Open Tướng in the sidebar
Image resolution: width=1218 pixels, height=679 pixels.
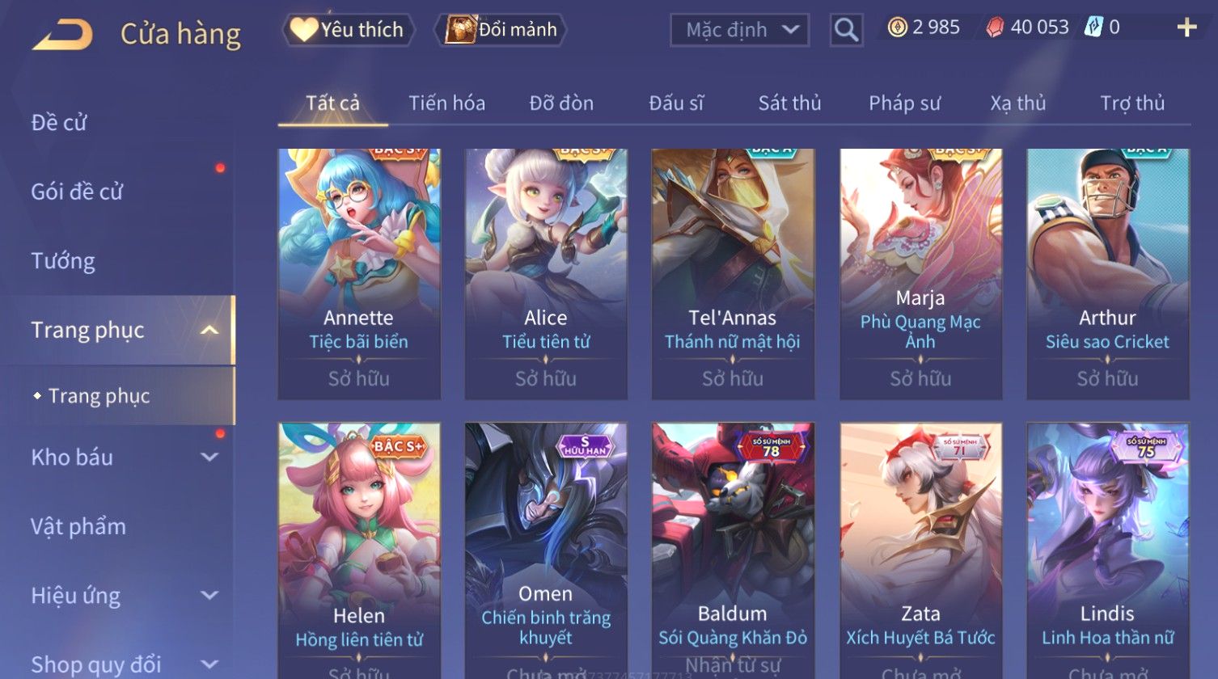coord(63,261)
